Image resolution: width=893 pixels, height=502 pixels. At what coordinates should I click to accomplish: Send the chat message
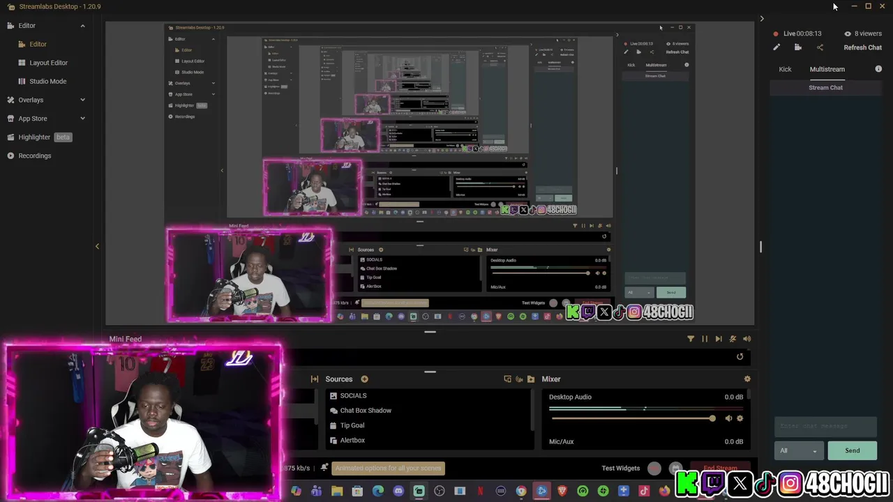(x=853, y=450)
